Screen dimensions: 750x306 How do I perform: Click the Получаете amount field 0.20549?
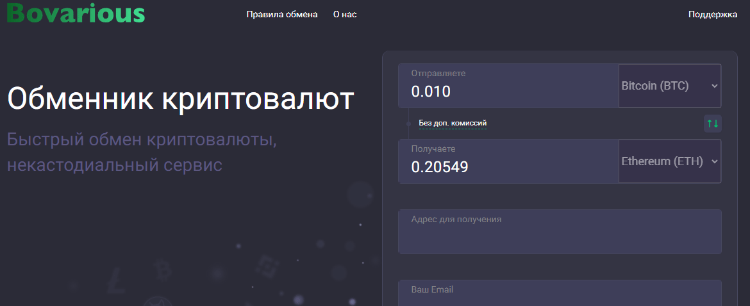click(508, 161)
